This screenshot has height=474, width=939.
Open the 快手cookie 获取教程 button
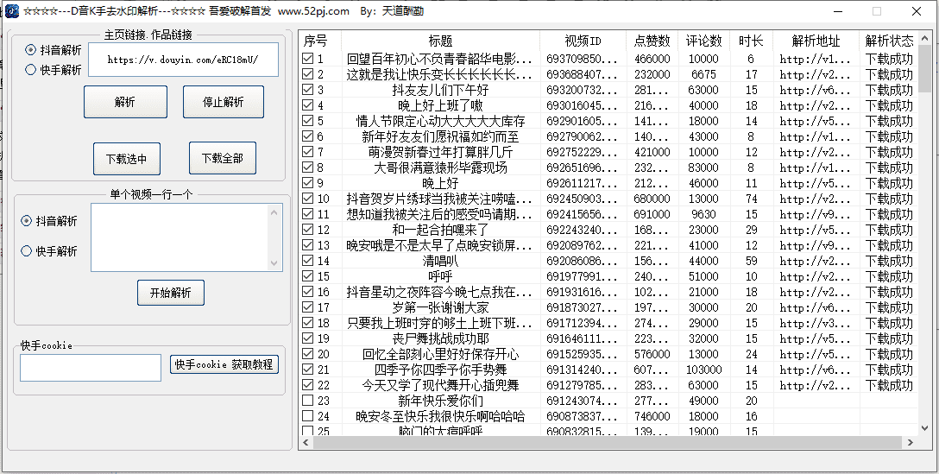224,364
